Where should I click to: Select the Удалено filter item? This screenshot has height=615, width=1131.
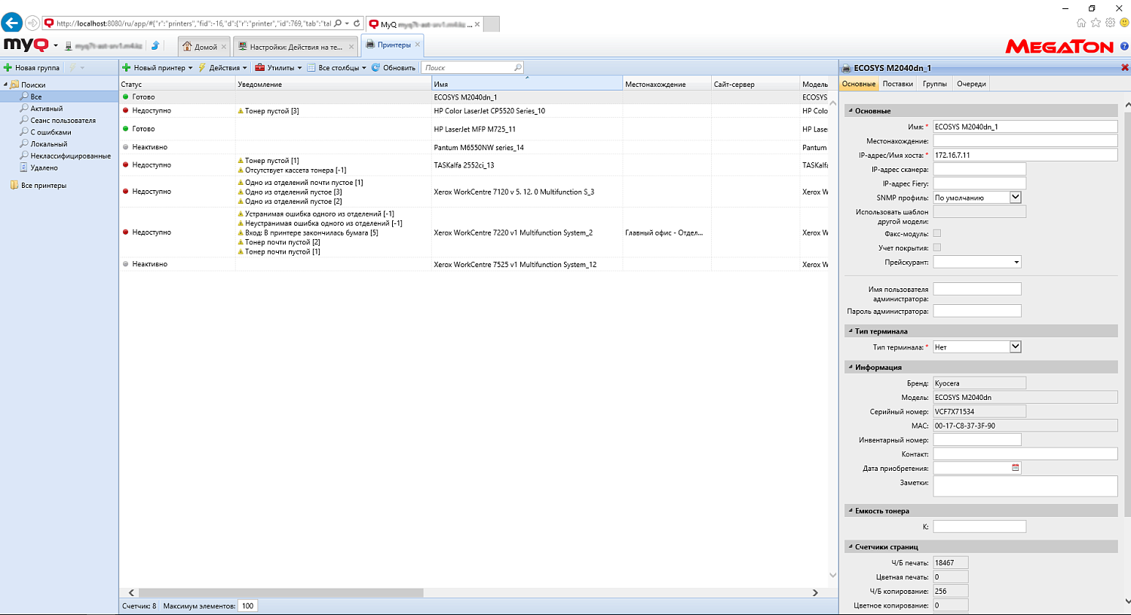point(44,168)
